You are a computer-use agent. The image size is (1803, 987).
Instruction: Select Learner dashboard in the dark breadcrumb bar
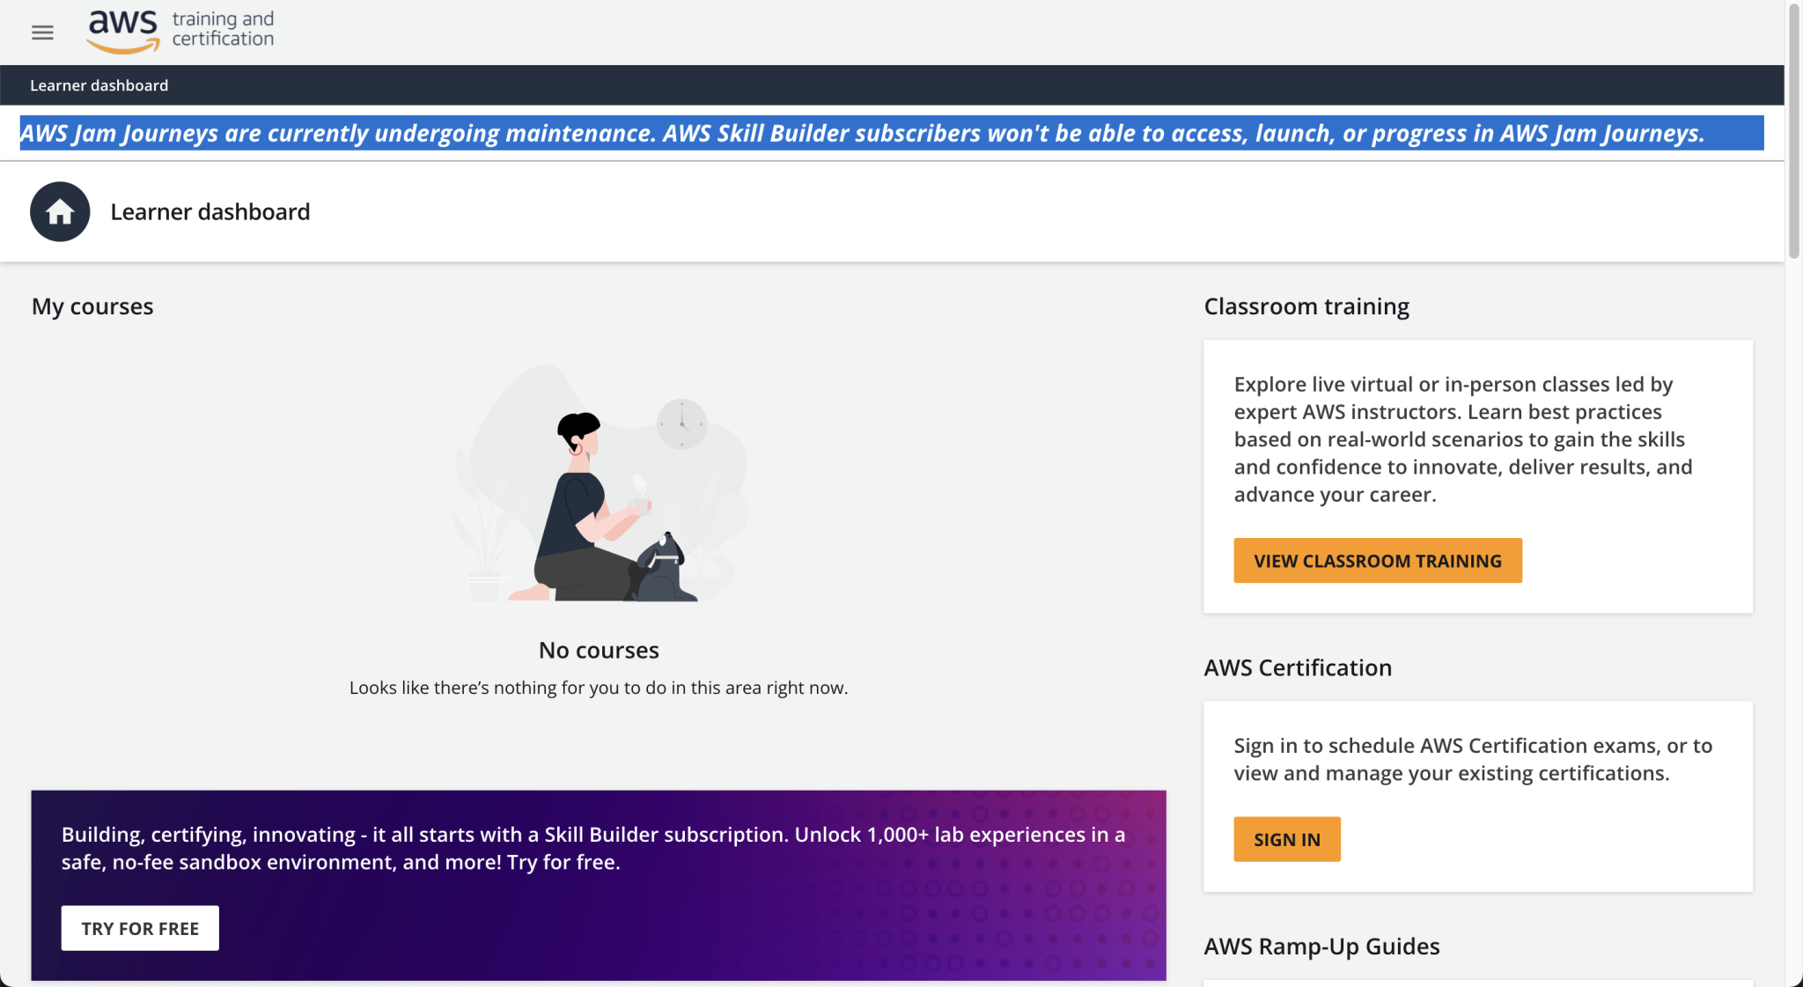tap(99, 85)
